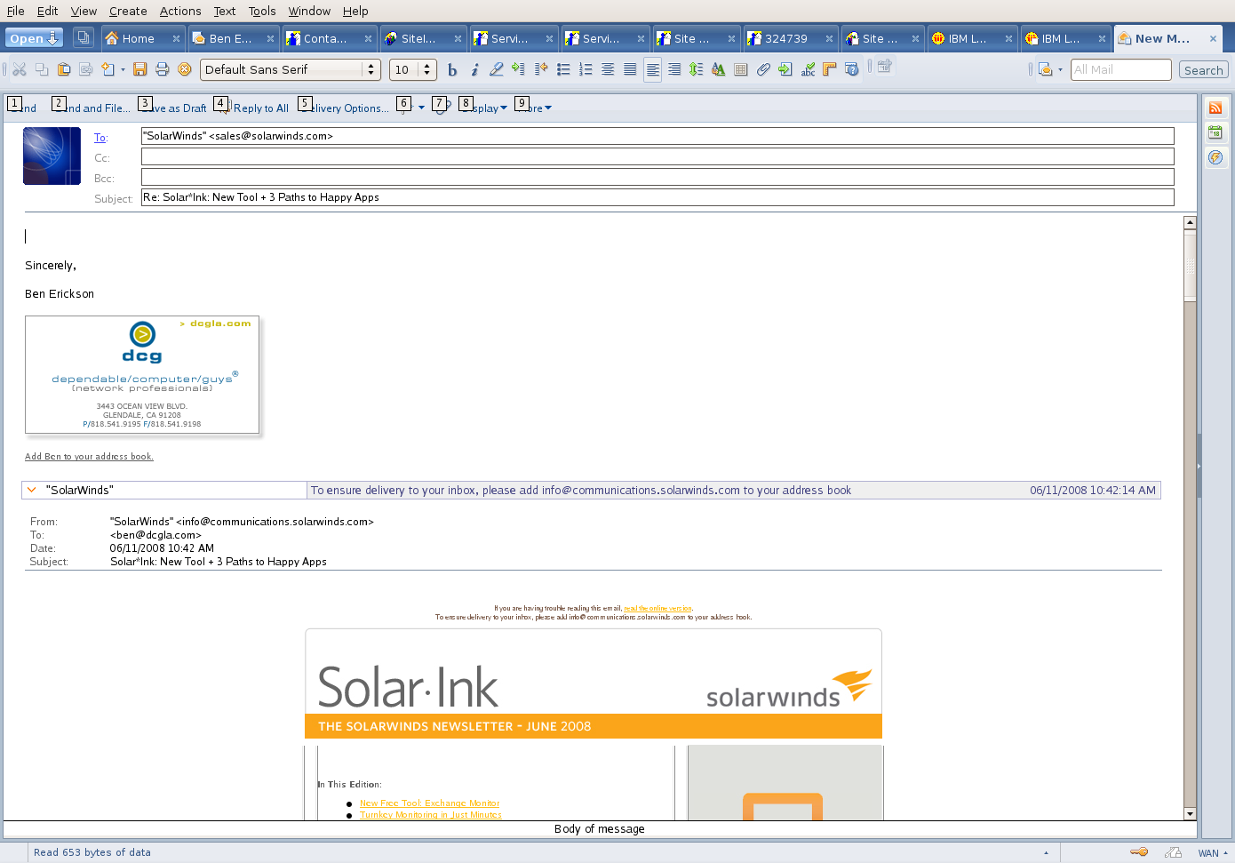Click the Cut scissors icon
Viewport: 1235px width, 863px height.
20,69
